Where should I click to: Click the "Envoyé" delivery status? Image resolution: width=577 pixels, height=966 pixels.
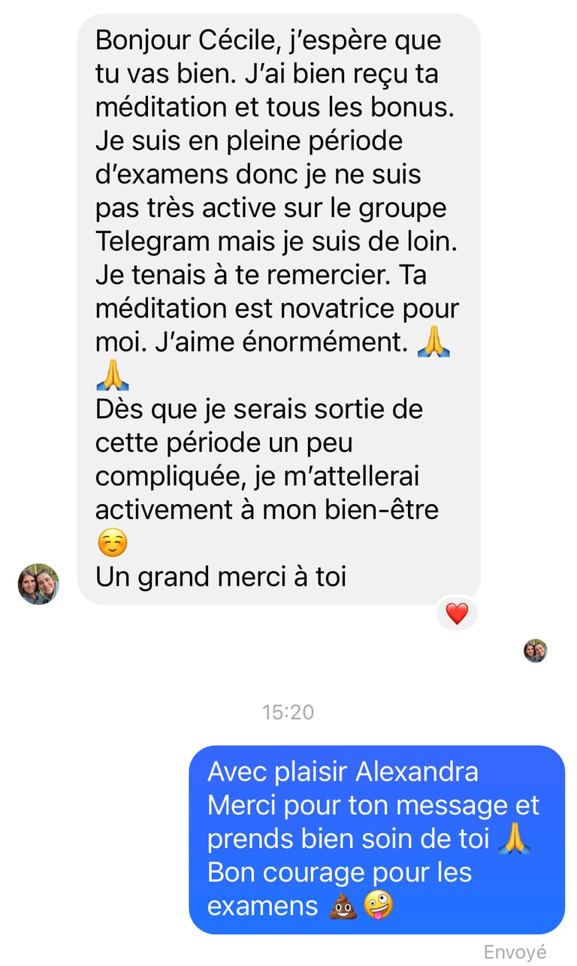point(515,952)
